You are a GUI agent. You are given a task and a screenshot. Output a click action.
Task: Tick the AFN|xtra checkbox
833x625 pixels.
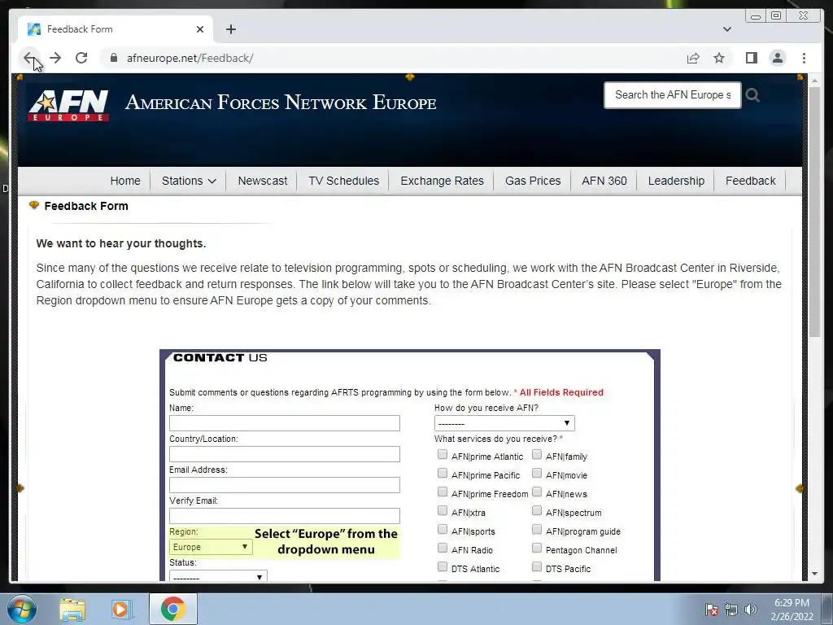click(442, 510)
